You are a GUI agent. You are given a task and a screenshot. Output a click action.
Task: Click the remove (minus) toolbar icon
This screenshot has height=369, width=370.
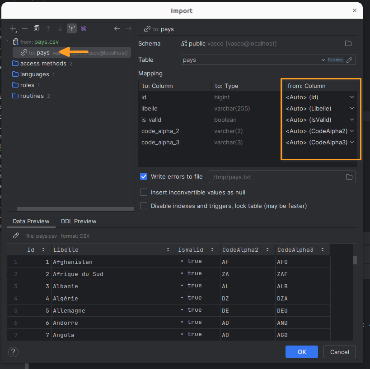click(x=25, y=28)
